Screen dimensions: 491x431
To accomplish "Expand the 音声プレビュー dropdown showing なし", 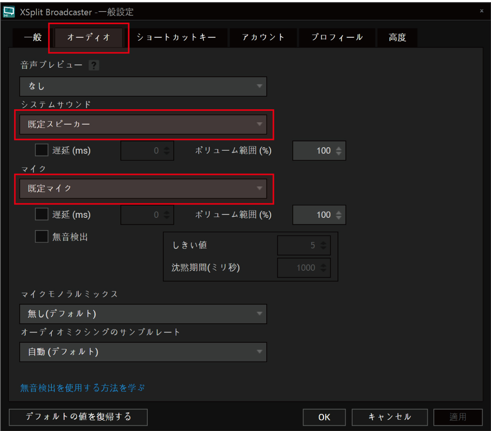I will pos(143,86).
